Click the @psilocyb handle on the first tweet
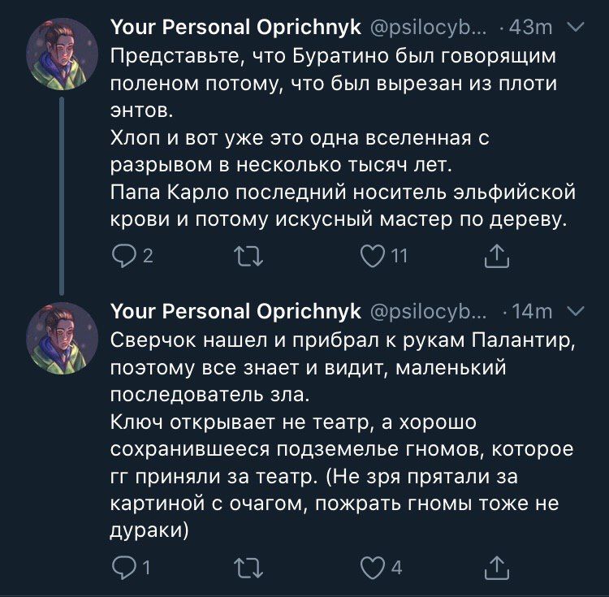The width and height of the screenshot is (609, 597). 429,28
